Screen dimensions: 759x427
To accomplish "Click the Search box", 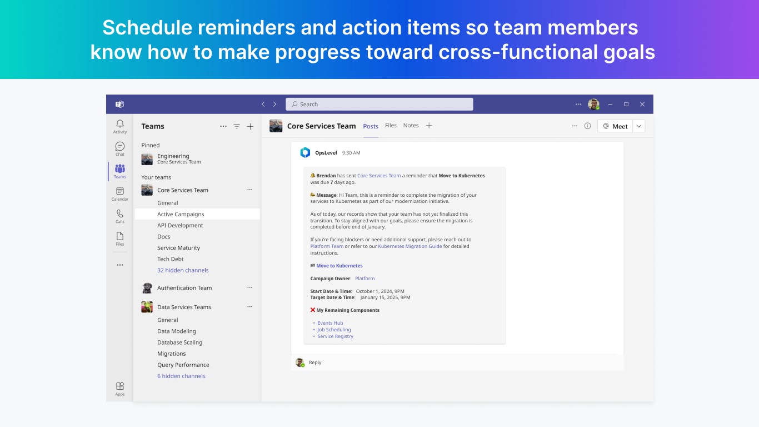I will click(x=379, y=104).
